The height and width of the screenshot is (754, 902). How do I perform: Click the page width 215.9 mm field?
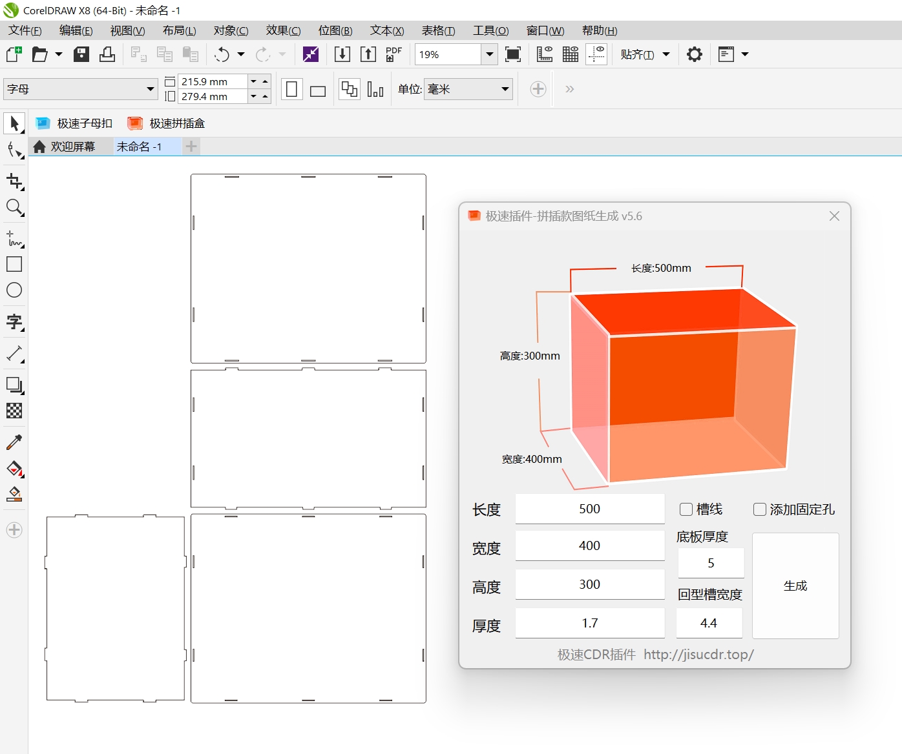(x=213, y=81)
